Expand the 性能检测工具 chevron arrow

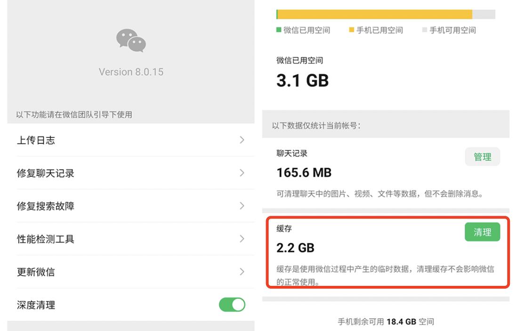[x=241, y=239]
